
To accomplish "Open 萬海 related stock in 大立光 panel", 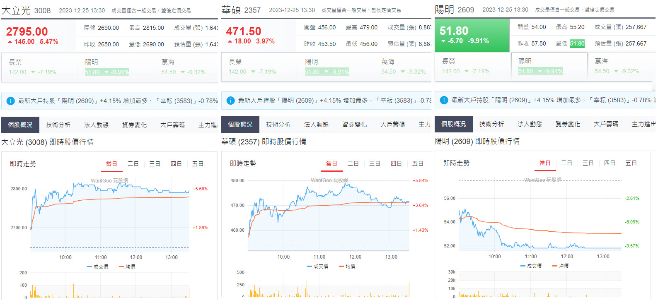I will click(x=186, y=67).
